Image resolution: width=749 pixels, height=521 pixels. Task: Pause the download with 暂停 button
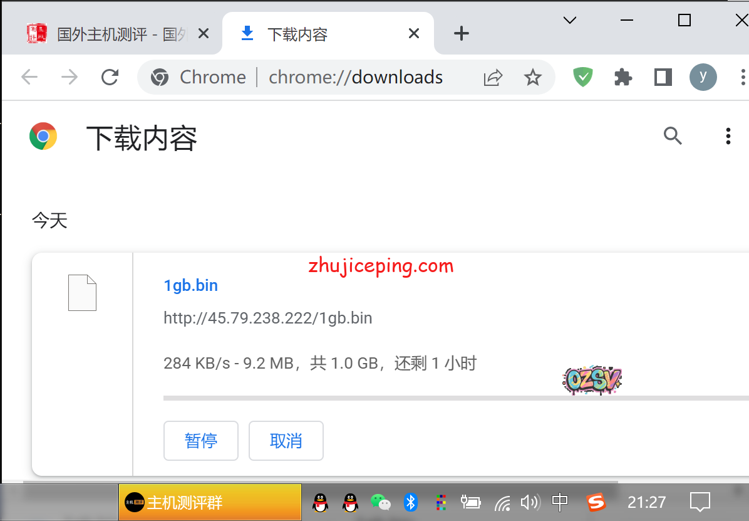[x=200, y=441]
